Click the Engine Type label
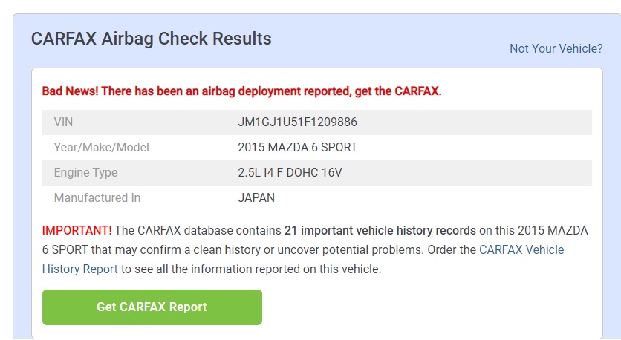Viewport: 621px width, 340px height. [x=85, y=173]
